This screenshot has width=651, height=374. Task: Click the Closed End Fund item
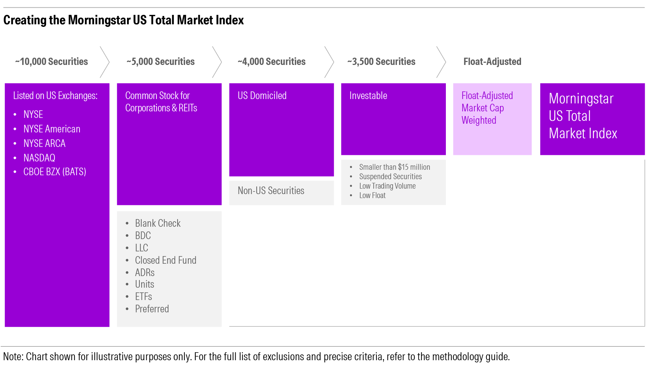click(x=166, y=260)
